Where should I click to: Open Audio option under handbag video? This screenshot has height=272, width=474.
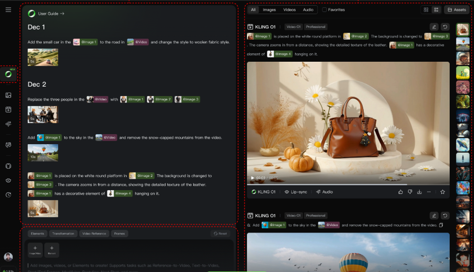(324, 192)
